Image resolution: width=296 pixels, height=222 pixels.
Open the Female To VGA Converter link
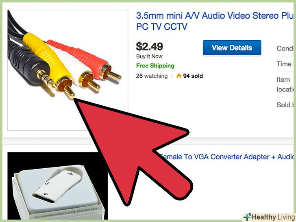pos(226,157)
